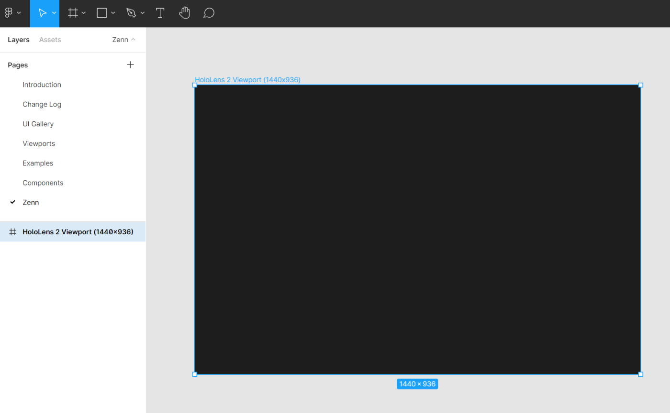Select HoloLens 2 Viewport layer row
The height and width of the screenshot is (413, 670).
click(x=73, y=231)
